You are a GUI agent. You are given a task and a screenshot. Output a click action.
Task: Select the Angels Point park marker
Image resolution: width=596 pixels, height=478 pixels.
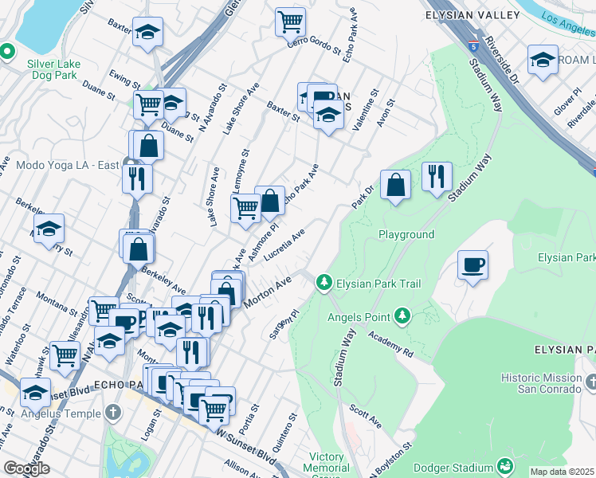point(402,316)
